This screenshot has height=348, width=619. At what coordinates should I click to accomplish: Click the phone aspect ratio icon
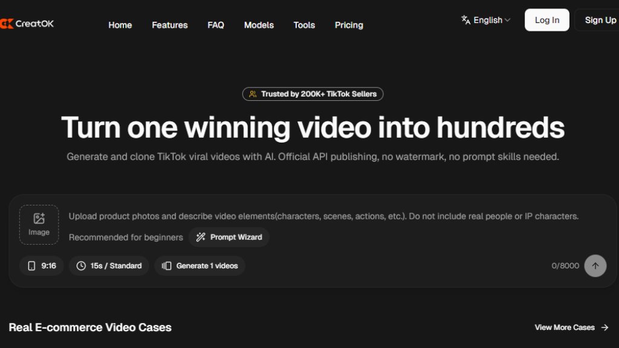pyautogui.click(x=31, y=266)
